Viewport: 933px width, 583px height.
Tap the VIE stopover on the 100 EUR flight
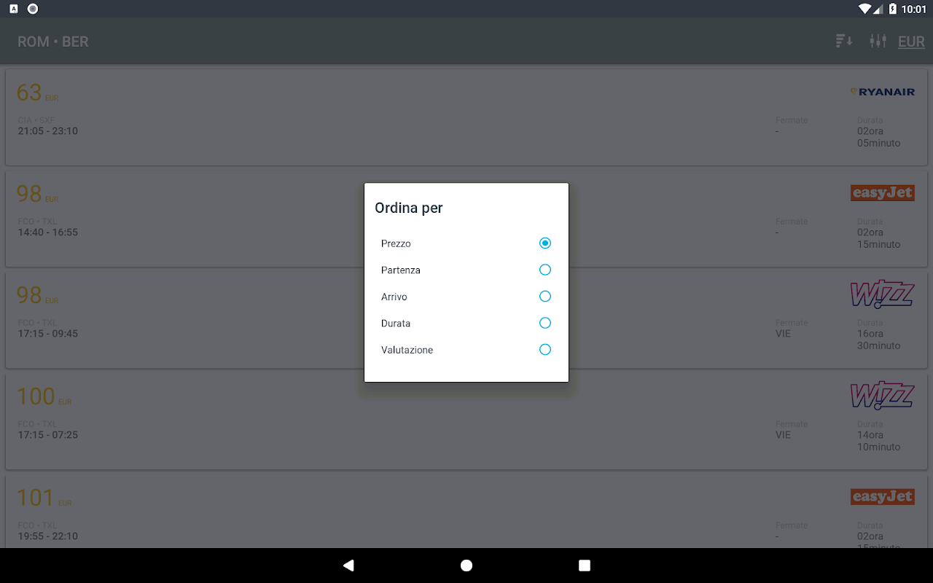(783, 435)
